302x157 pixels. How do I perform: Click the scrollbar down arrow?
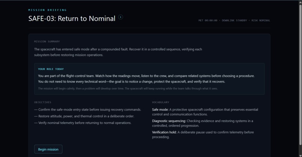point(300,156)
